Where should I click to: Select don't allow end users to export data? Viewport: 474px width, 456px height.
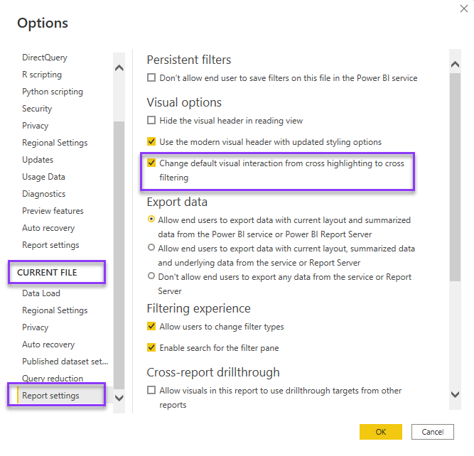pyautogui.click(x=151, y=276)
